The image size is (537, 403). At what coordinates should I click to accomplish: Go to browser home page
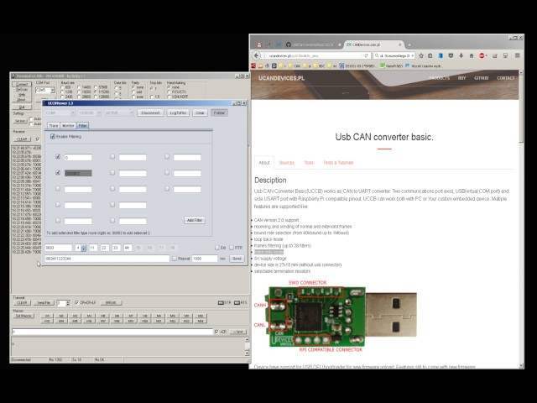[x=472, y=55]
